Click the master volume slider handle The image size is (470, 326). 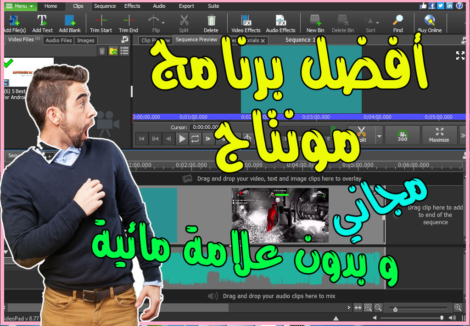pyautogui.click(x=442, y=318)
